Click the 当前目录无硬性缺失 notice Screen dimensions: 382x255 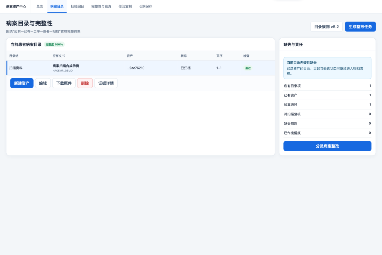tap(327, 68)
